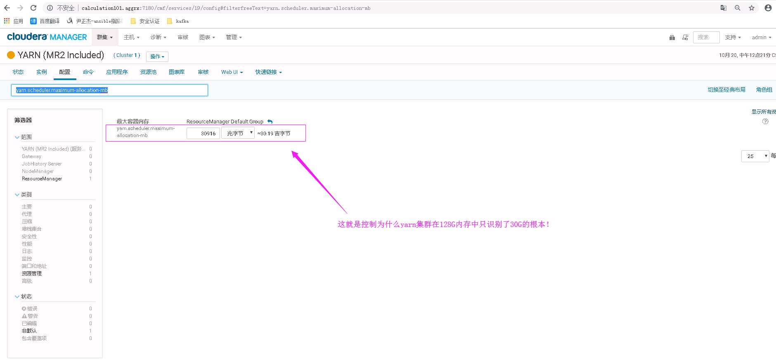Click 切换至经典布局 link
The height and width of the screenshot is (364, 776).
point(726,90)
